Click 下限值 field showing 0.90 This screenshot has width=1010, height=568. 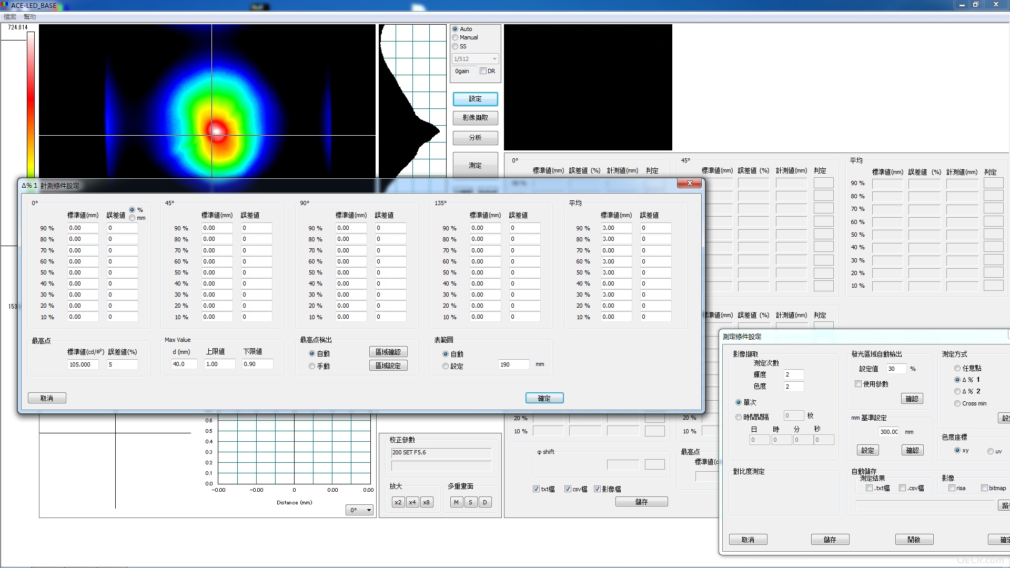tap(257, 364)
